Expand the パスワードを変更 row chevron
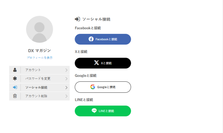Viewport: 223px width, 133px height. click(x=66, y=79)
